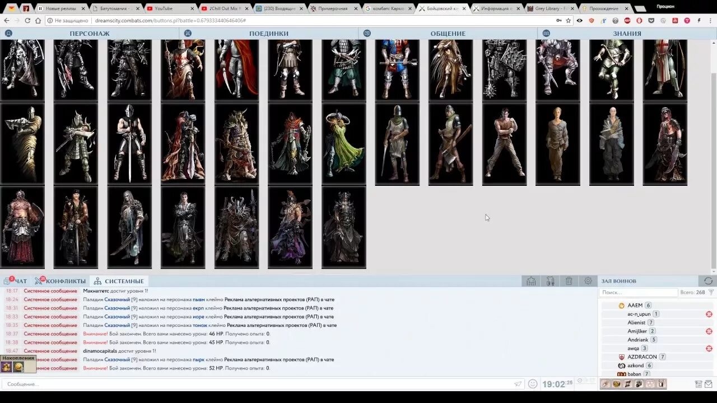
Task: Choose the knight with red cross tabard avatar
Action: pos(665,70)
